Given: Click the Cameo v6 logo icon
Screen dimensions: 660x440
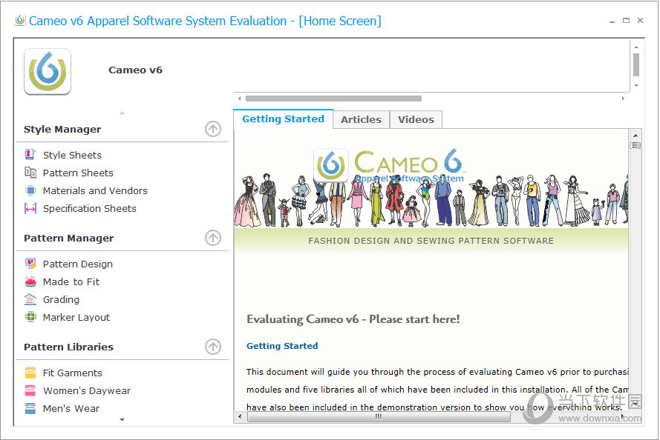Looking at the screenshot, I should pyautogui.click(x=47, y=70).
